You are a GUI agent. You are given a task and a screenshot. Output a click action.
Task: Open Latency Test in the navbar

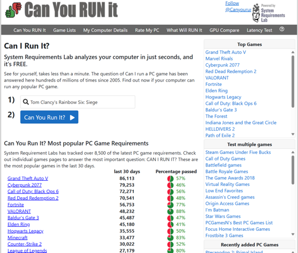259,30
